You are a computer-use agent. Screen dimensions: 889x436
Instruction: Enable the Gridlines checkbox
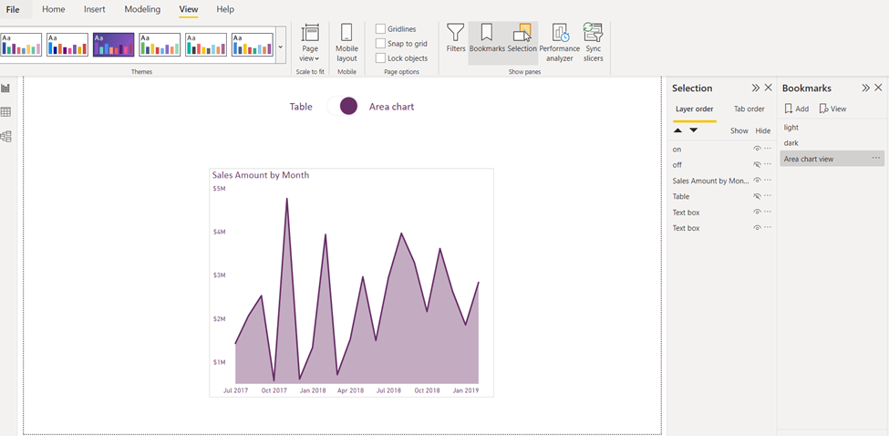tap(381, 29)
